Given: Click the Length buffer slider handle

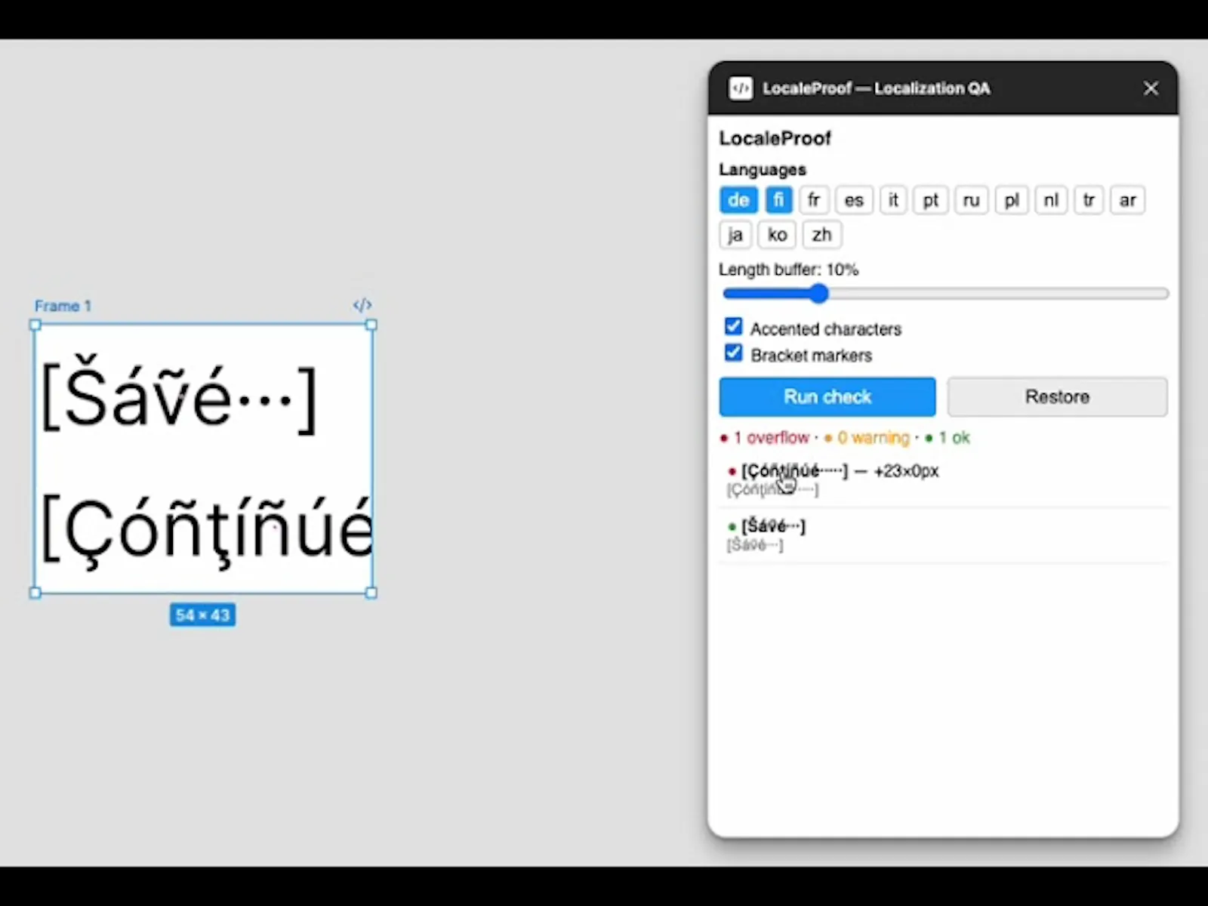Looking at the screenshot, I should point(819,294).
